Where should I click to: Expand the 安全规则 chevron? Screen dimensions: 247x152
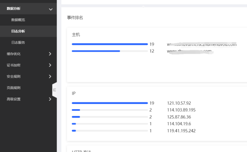(x=50, y=76)
